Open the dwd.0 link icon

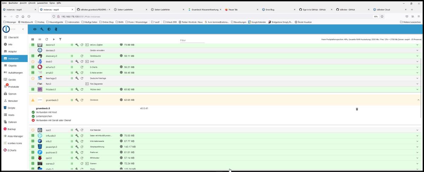87,61
